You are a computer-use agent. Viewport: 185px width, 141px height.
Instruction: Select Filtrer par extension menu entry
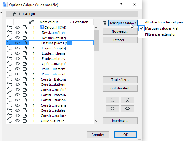[x=161, y=34]
